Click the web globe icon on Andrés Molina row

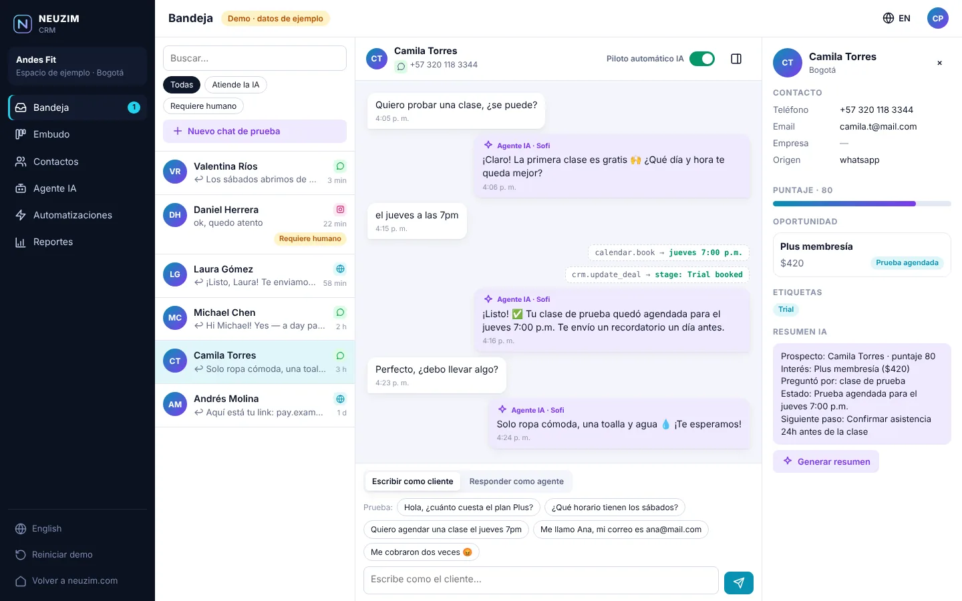click(340, 399)
